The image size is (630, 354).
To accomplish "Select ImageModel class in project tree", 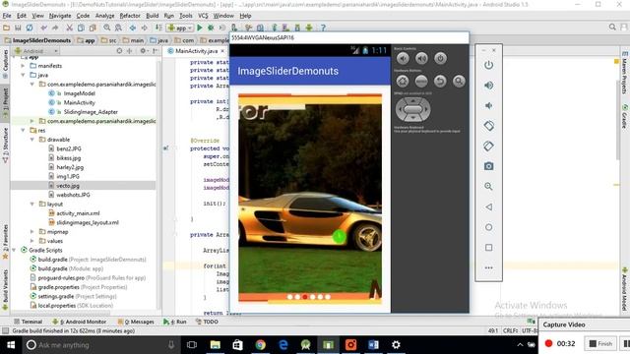I will point(79,93).
